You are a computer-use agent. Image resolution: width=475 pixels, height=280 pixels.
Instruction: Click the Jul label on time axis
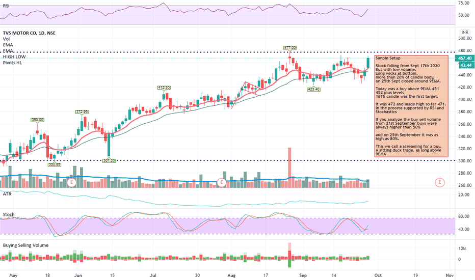[x=153, y=275]
